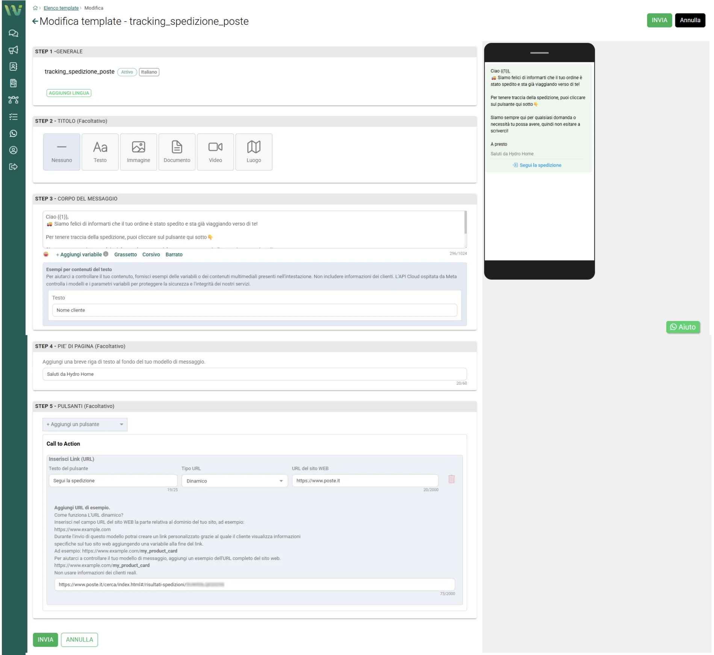This screenshot has width=714, height=655.
Task: Click the AGGIUNGI LINGUA button
Action: tap(69, 93)
